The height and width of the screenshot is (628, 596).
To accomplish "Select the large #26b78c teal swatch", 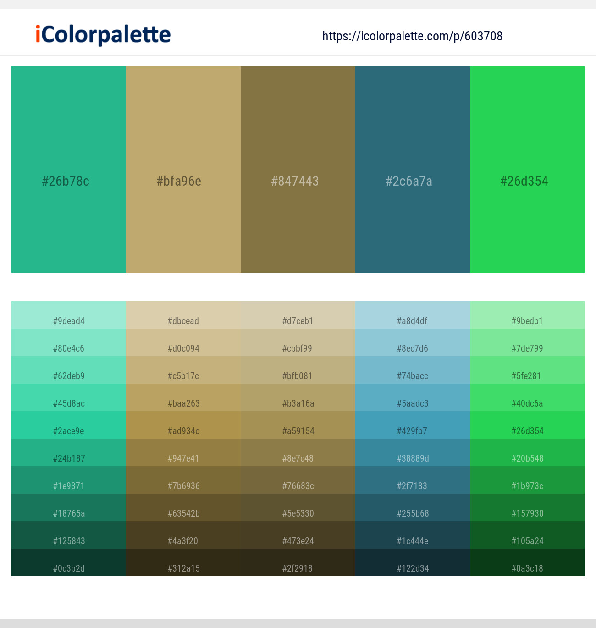I will (x=69, y=170).
